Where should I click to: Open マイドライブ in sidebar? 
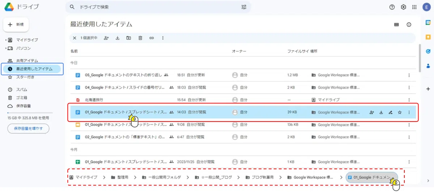click(27, 40)
